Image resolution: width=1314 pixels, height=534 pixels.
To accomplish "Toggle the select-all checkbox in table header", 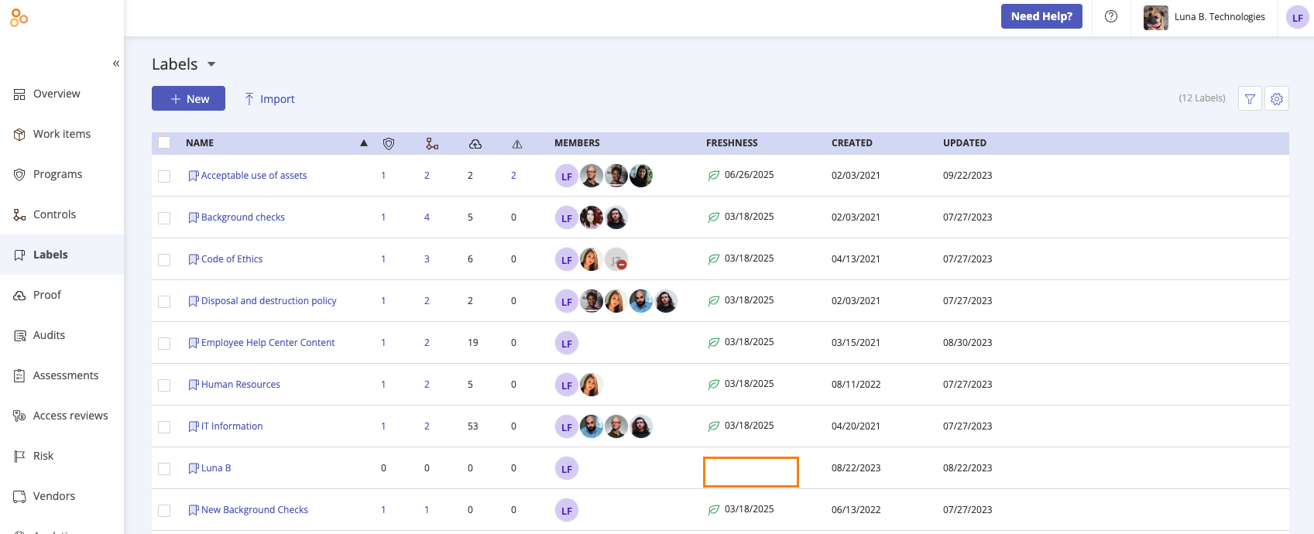I will coord(164,142).
